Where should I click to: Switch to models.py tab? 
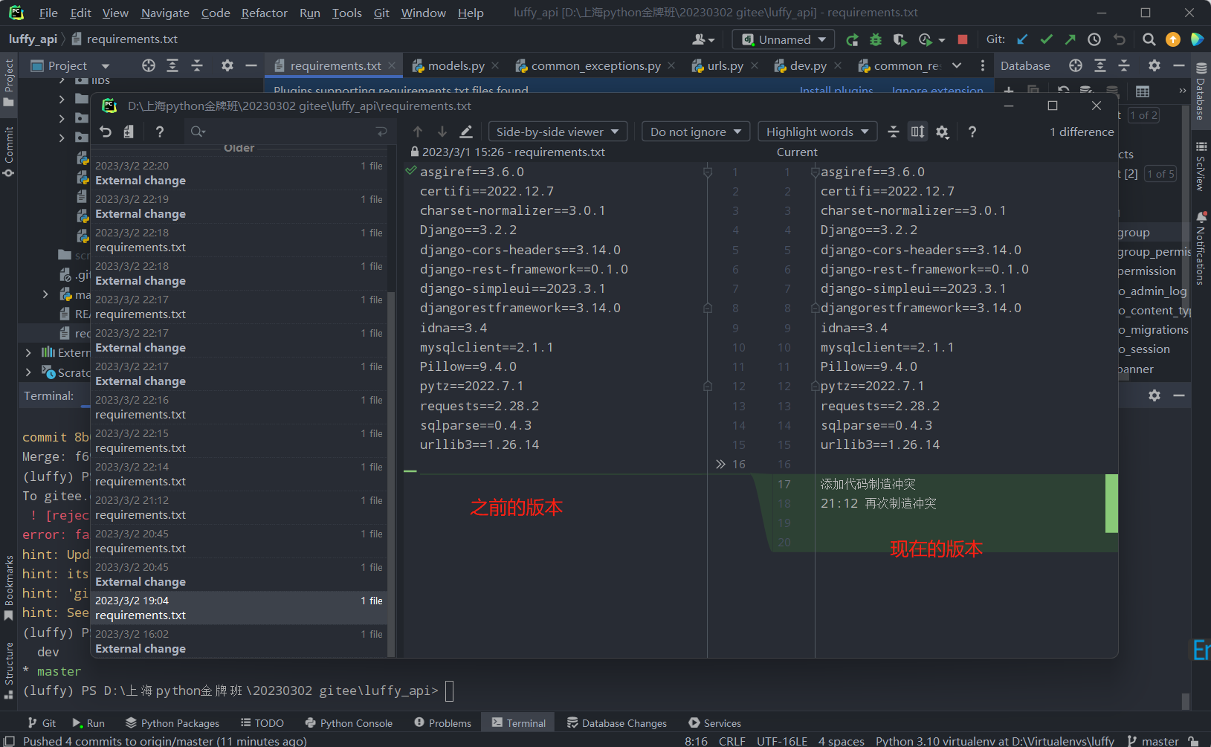point(456,65)
